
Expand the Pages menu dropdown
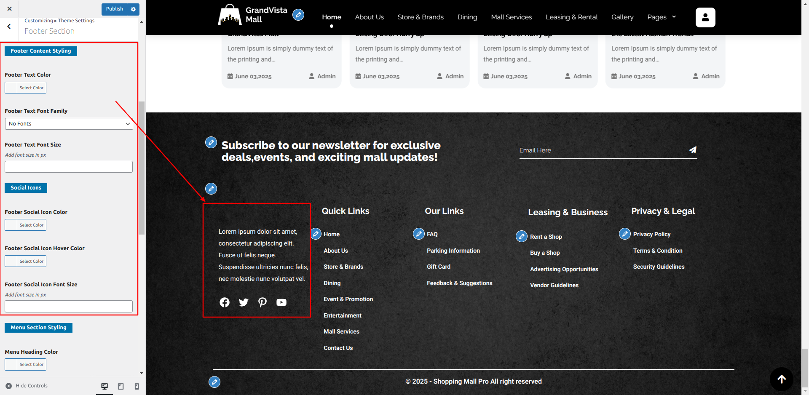[662, 17]
